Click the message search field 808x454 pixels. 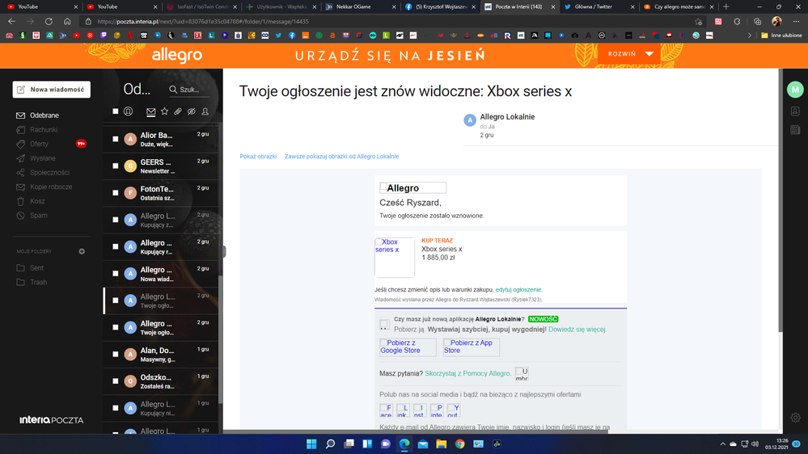(x=189, y=90)
